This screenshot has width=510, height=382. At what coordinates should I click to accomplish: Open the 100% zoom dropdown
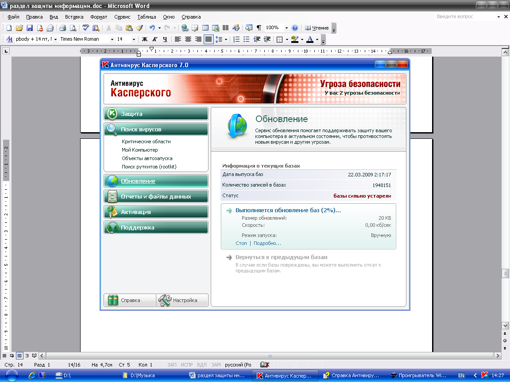point(286,28)
